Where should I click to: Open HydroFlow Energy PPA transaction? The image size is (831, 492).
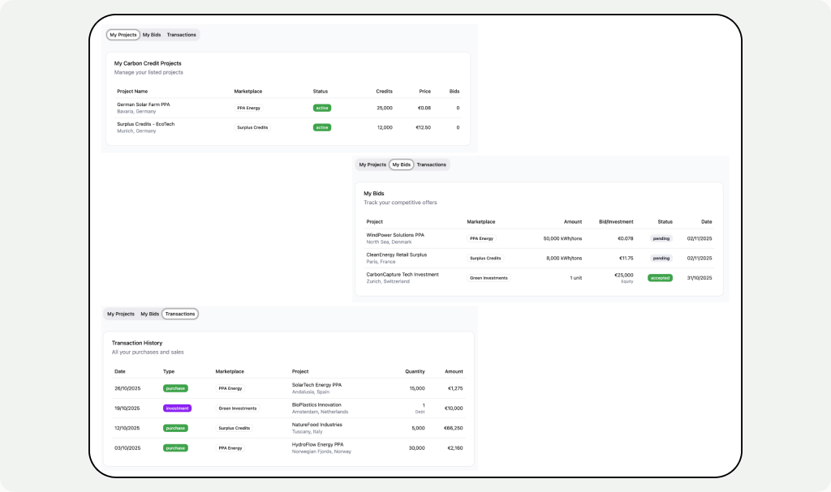pos(288,448)
